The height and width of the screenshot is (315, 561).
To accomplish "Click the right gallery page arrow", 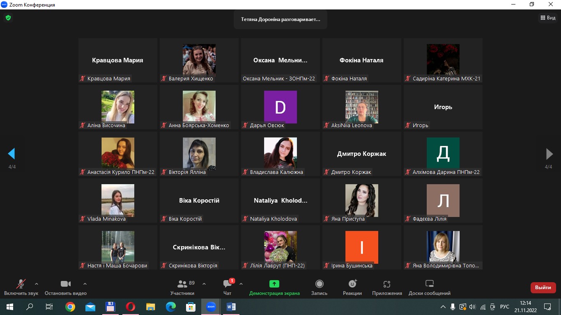I will click(x=549, y=154).
